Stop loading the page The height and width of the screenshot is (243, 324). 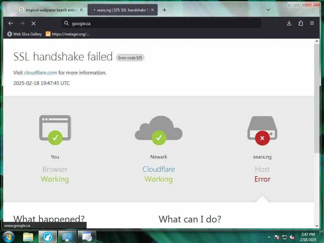(x=34, y=23)
